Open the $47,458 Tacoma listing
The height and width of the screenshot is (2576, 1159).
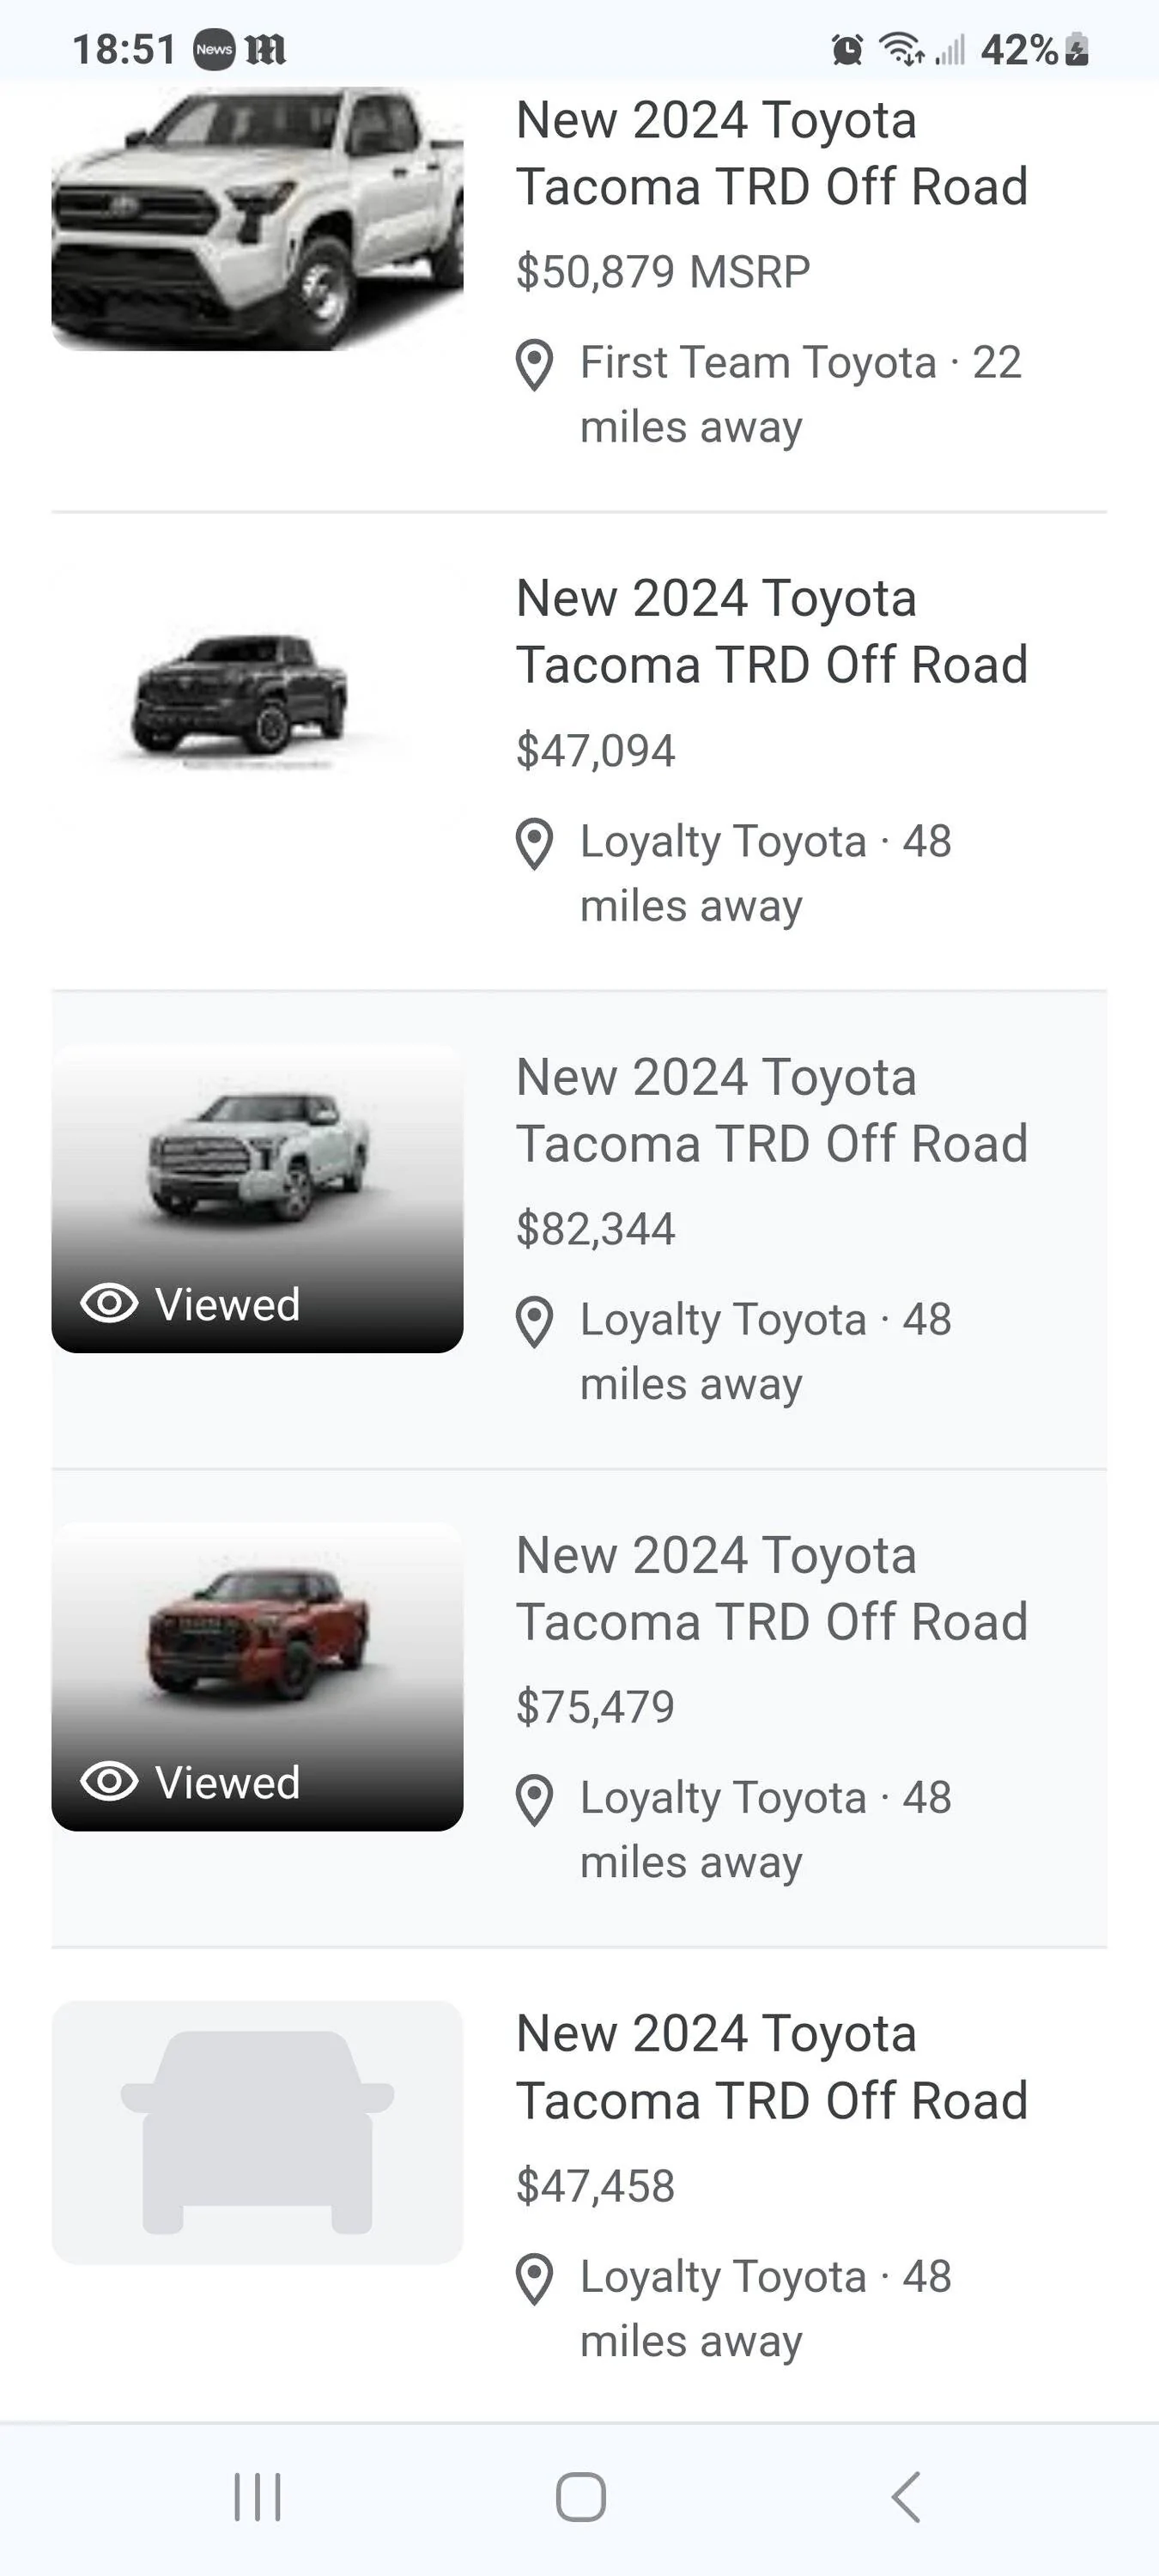(x=770, y=2067)
